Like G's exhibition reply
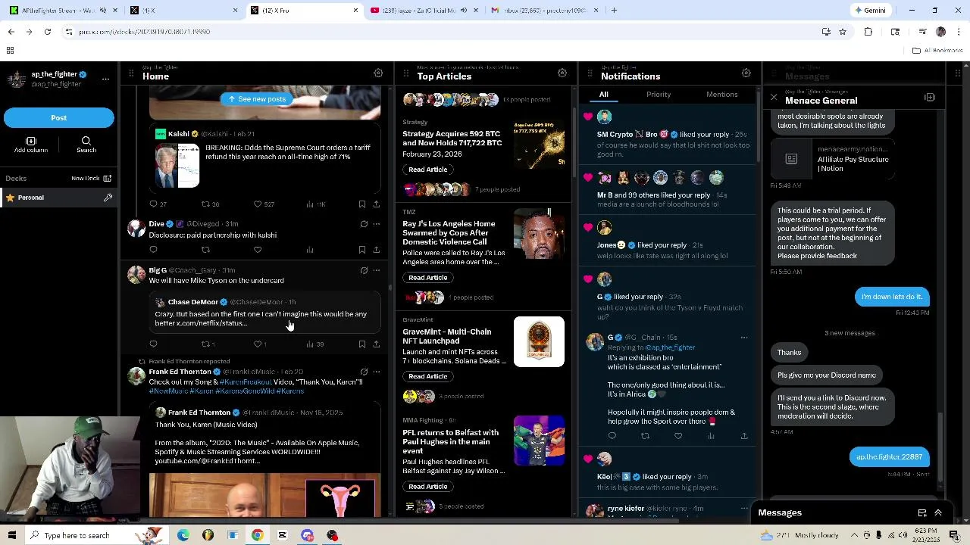Image resolution: width=970 pixels, height=545 pixels. pos(678,436)
